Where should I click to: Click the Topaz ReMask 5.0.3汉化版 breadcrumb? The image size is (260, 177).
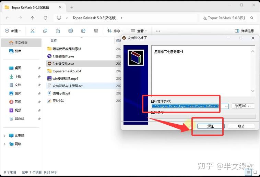(94, 18)
